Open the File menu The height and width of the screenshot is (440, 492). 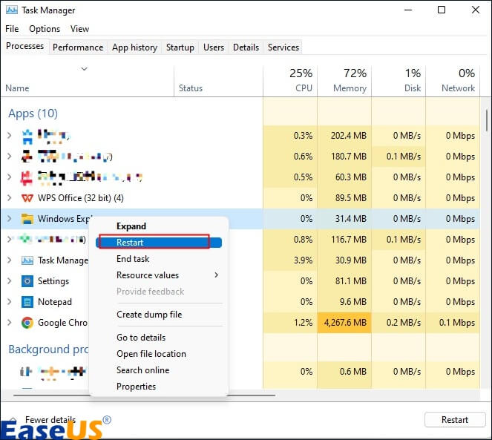tap(12, 29)
